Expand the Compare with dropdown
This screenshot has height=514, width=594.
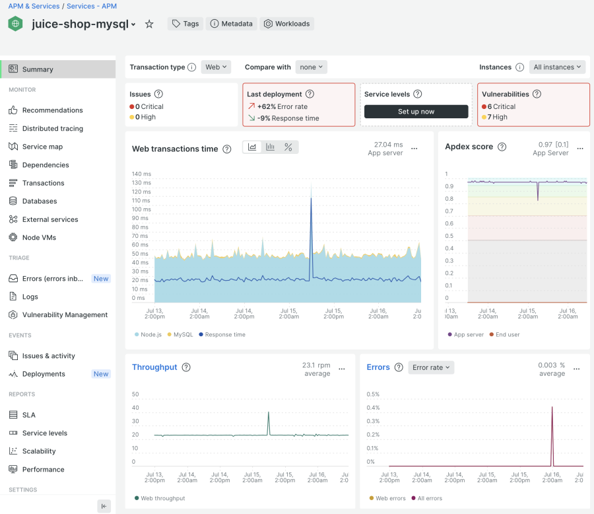312,67
